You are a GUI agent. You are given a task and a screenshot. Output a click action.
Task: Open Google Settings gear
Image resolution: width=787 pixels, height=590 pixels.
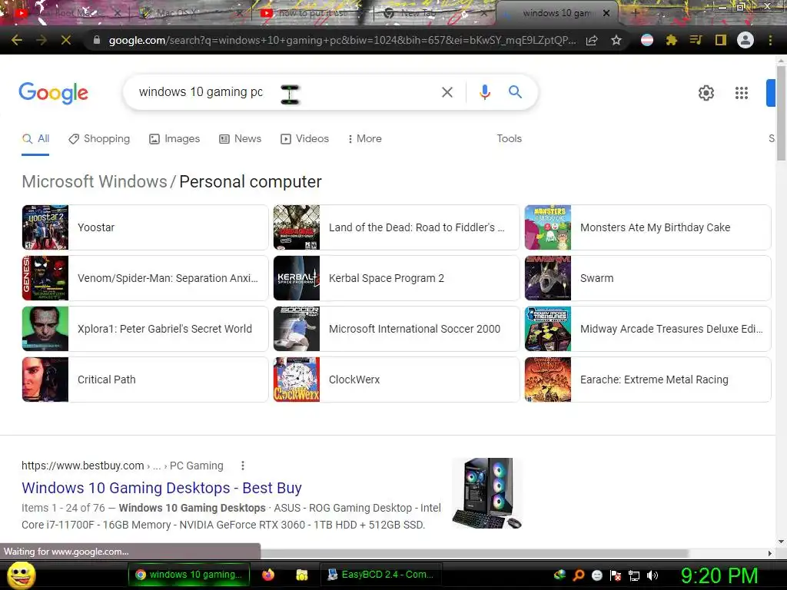click(x=706, y=93)
